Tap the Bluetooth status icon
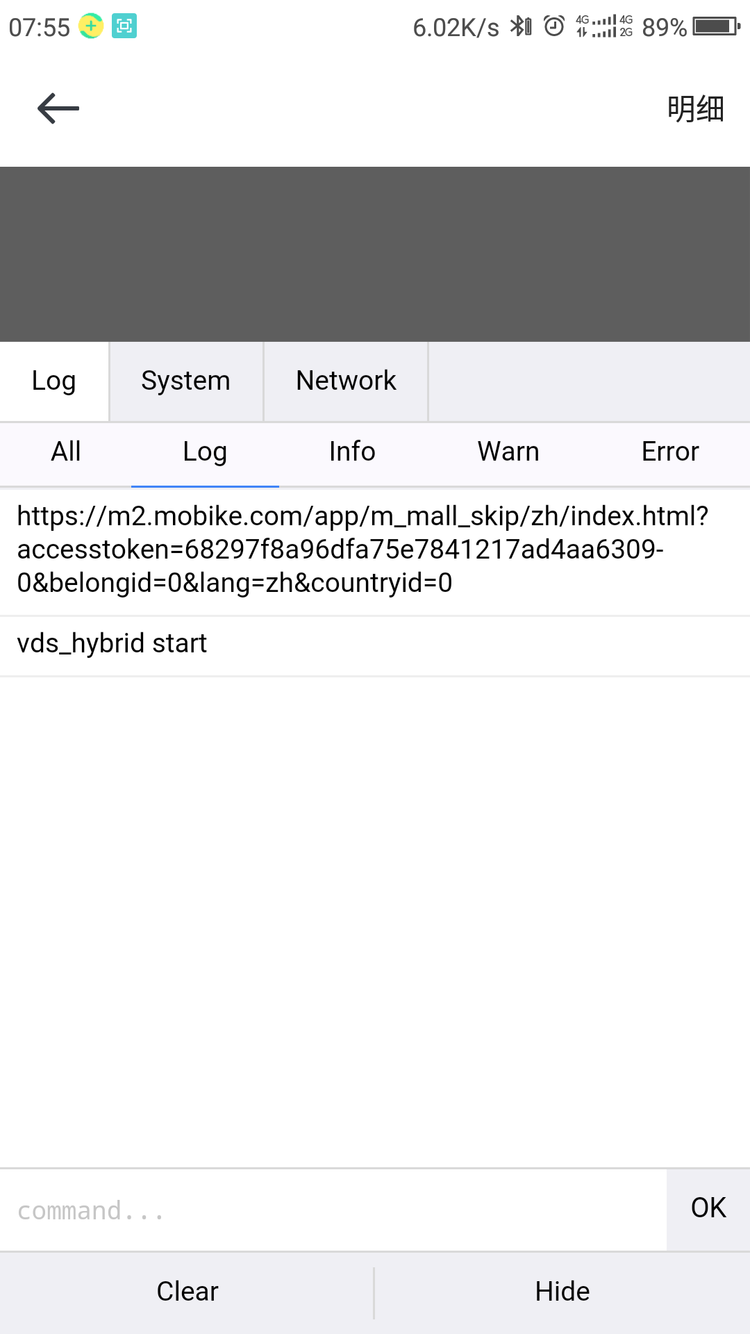 pyautogui.click(x=521, y=26)
